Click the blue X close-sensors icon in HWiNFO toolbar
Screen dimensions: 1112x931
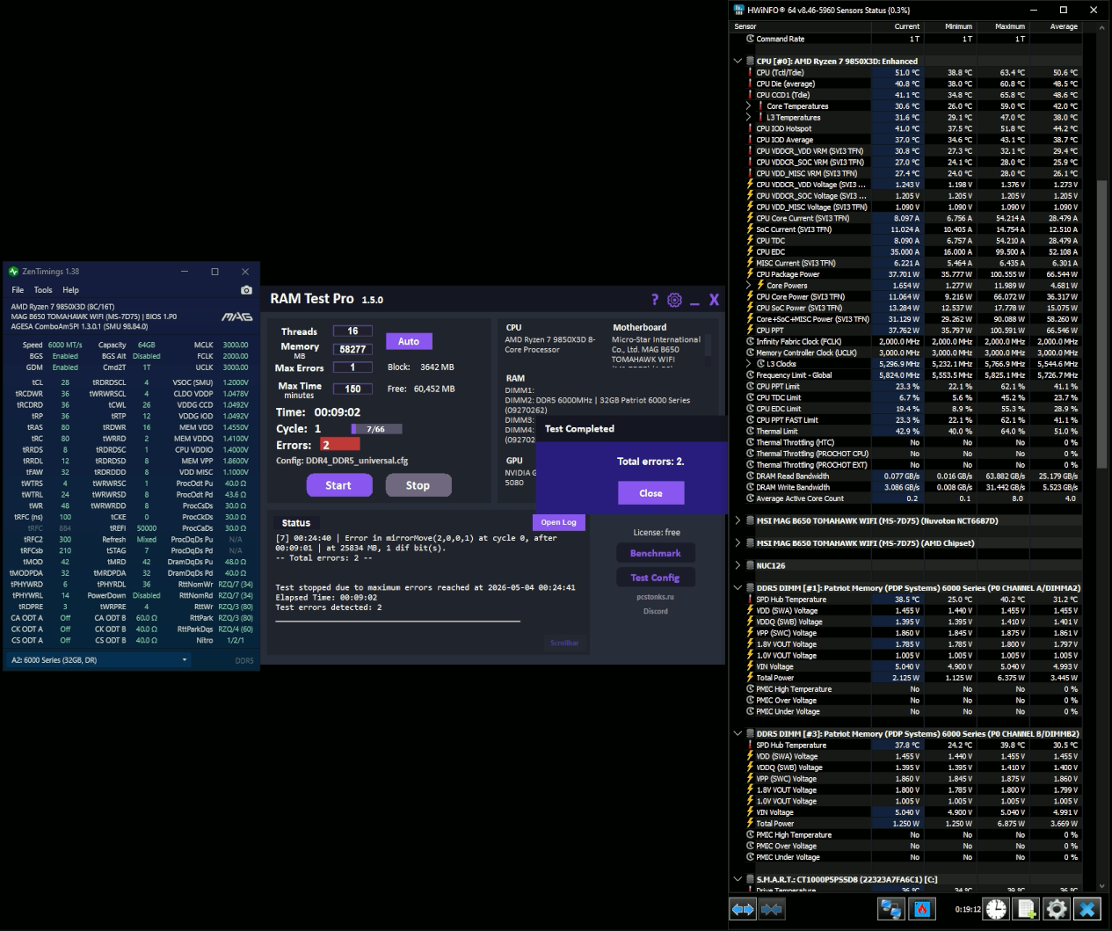click(x=1087, y=909)
